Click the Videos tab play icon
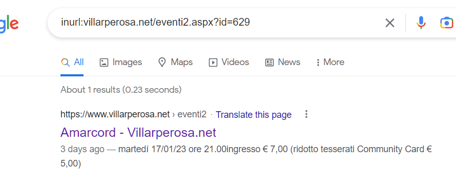This screenshot has width=456, height=186. tap(213, 63)
